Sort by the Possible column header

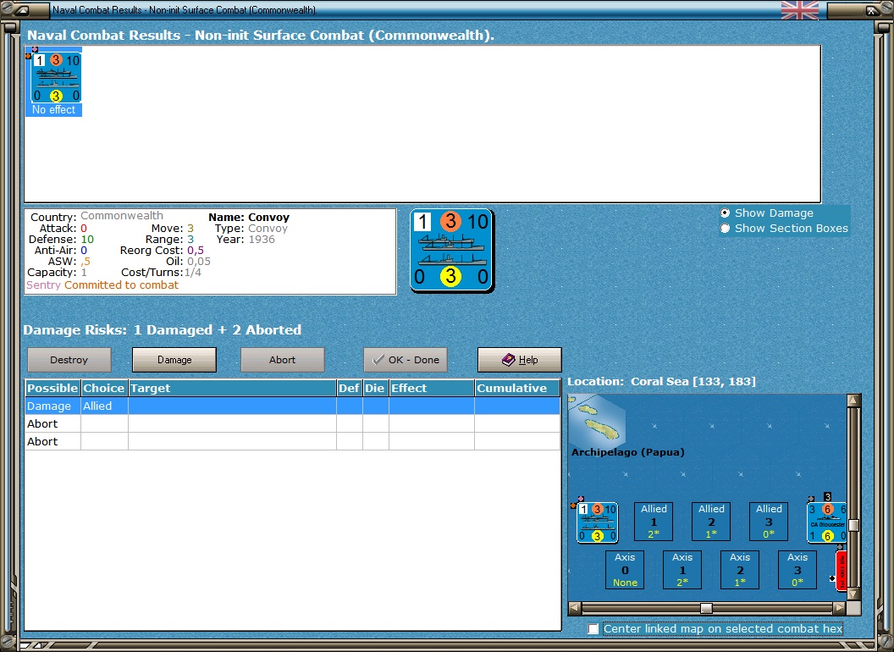click(53, 388)
